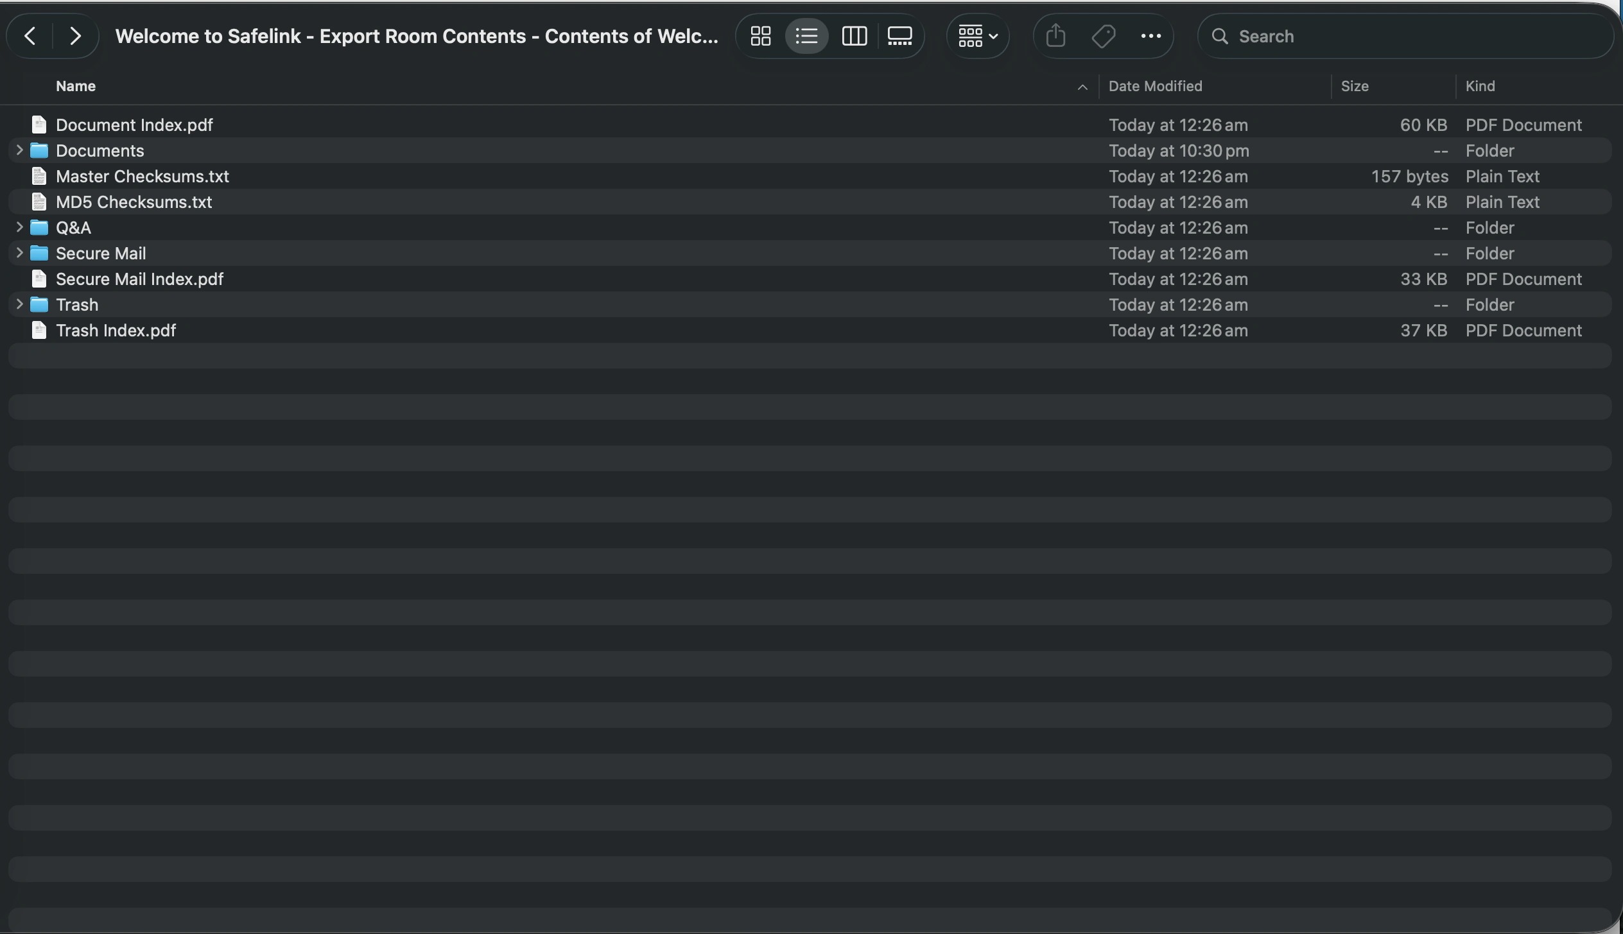1623x934 pixels.
Task: Open the Group By dropdown
Action: click(x=977, y=36)
